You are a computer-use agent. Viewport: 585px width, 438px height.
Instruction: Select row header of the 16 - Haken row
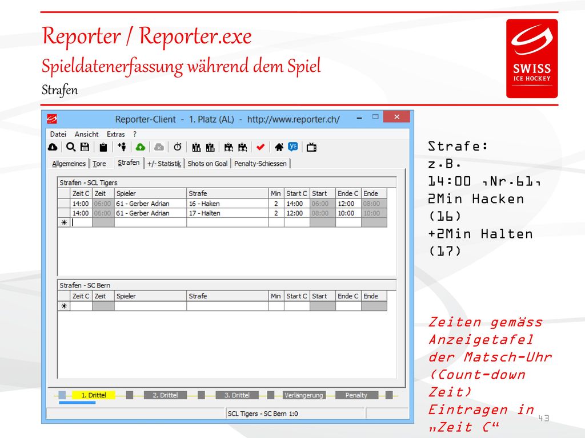[64, 204]
